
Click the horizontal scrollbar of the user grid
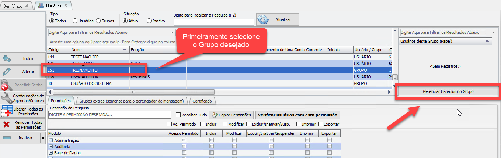point(133,92)
